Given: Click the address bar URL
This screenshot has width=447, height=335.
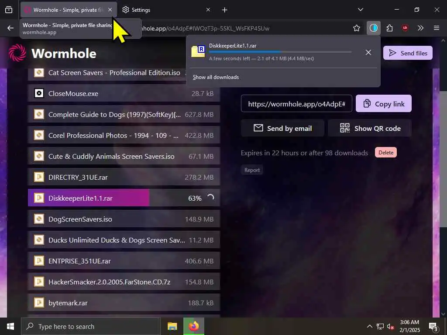Looking at the screenshot, I should click(x=205, y=28).
